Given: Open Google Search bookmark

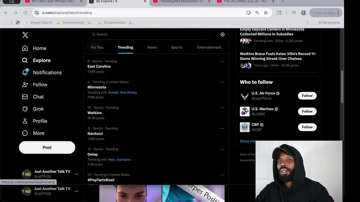Looking at the screenshot, I should pyautogui.click(x=38, y=22).
